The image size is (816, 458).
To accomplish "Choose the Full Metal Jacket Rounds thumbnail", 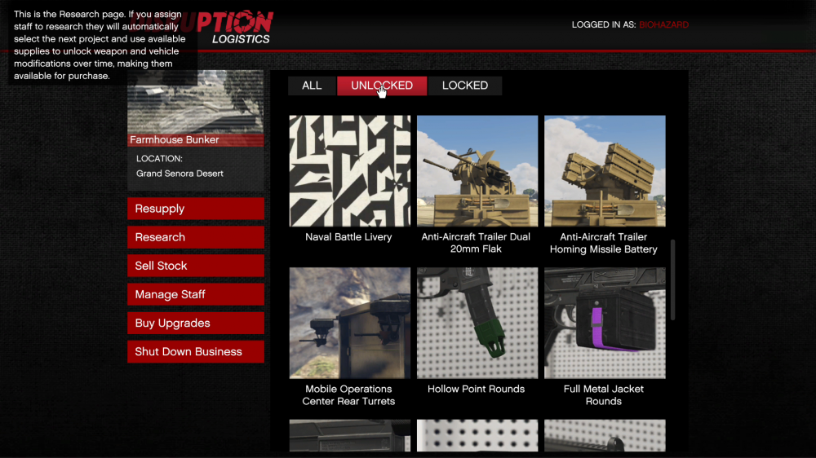I will coord(605,323).
